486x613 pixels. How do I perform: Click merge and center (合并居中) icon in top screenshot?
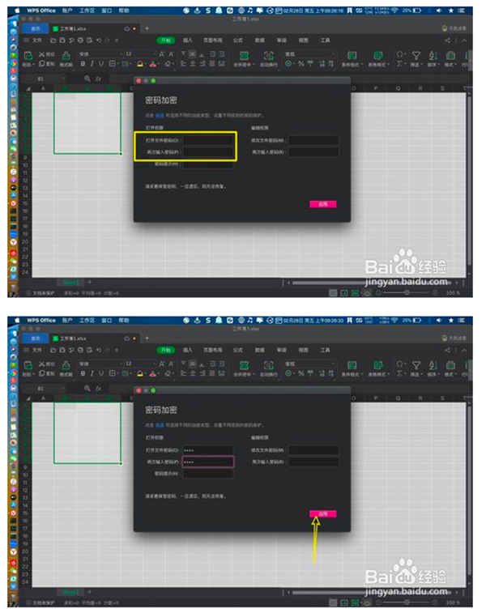[x=243, y=55]
